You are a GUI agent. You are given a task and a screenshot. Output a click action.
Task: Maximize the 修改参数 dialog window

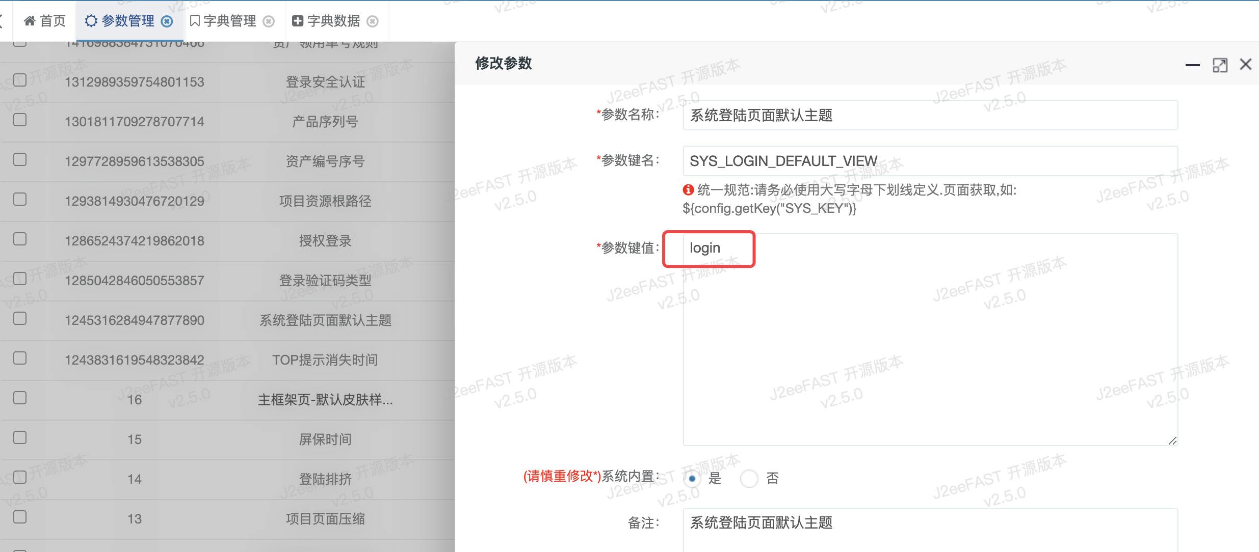1220,65
